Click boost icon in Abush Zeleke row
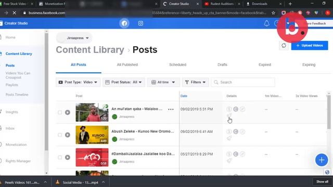 (229, 138)
